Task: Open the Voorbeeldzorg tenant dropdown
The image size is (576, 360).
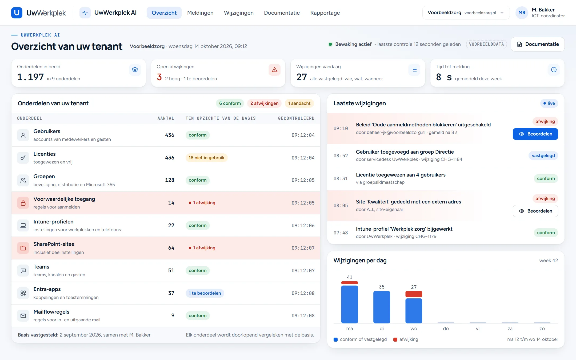Action: 466,13
